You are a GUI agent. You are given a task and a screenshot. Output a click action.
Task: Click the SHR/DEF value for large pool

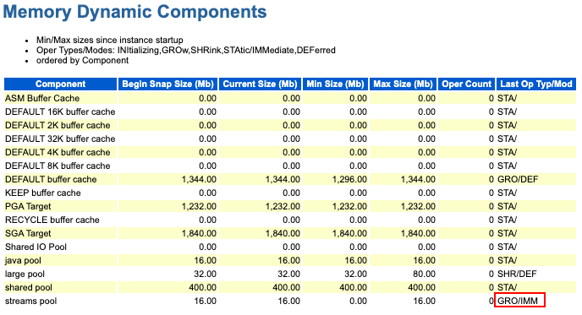coord(517,274)
